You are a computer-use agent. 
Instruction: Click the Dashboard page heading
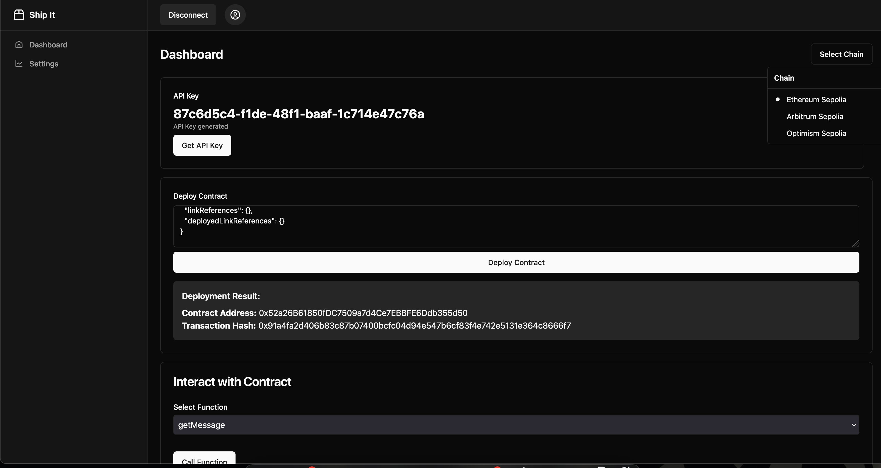[x=192, y=54]
